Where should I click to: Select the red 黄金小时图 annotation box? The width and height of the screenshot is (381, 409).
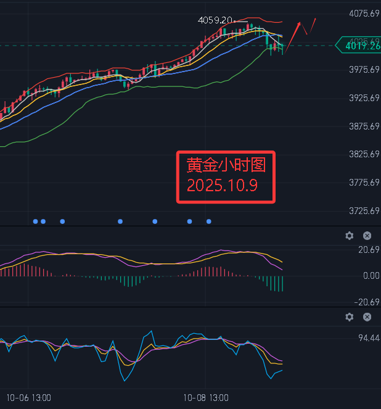pos(226,177)
